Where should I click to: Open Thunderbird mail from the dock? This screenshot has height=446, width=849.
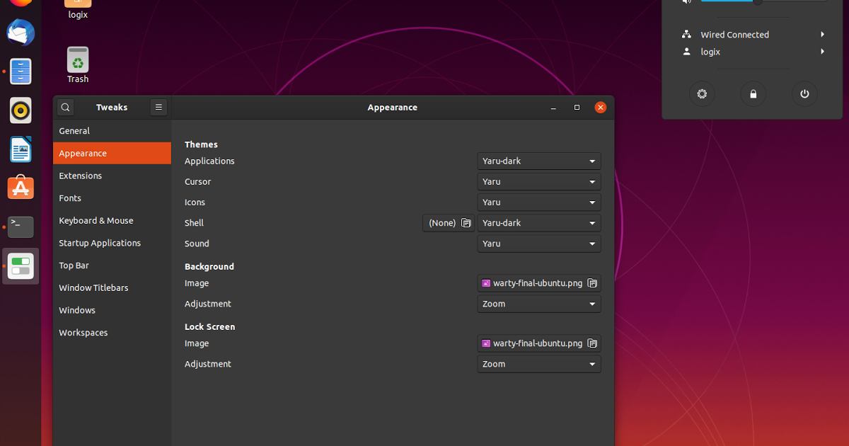point(21,33)
